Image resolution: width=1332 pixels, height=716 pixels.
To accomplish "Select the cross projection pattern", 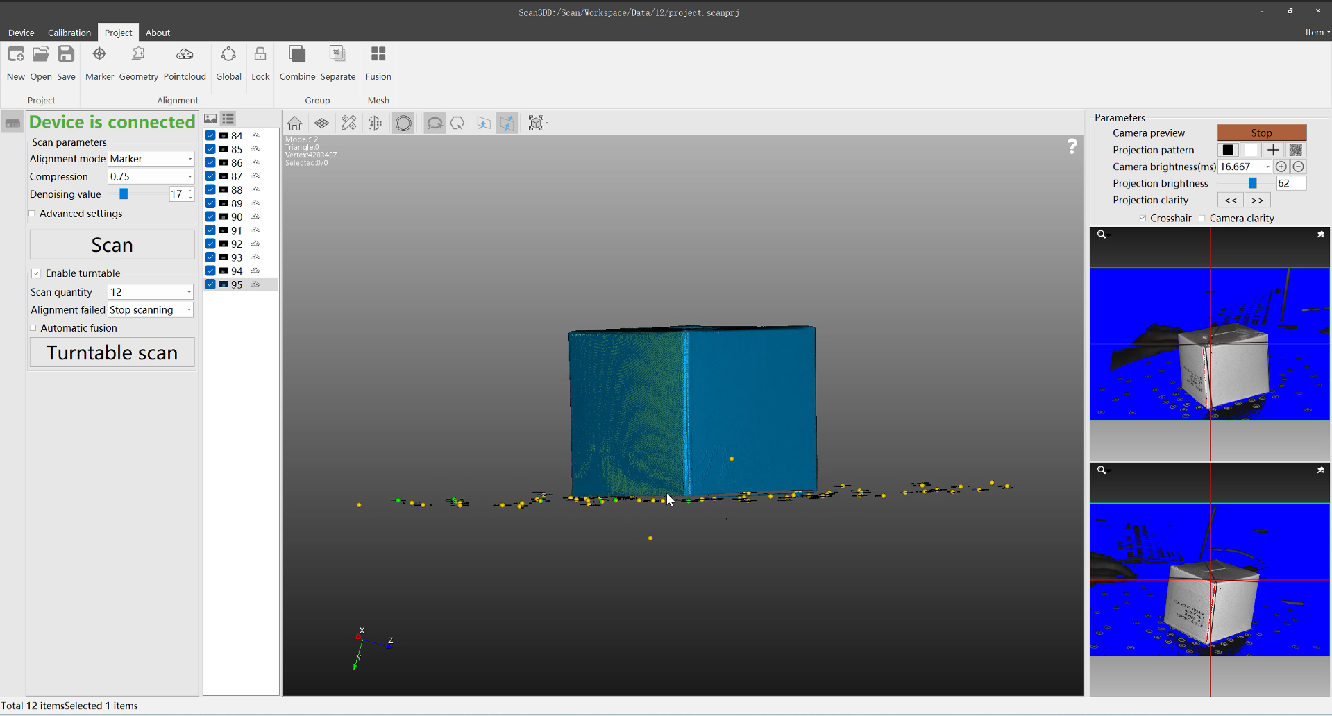I will click(1273, 150).
